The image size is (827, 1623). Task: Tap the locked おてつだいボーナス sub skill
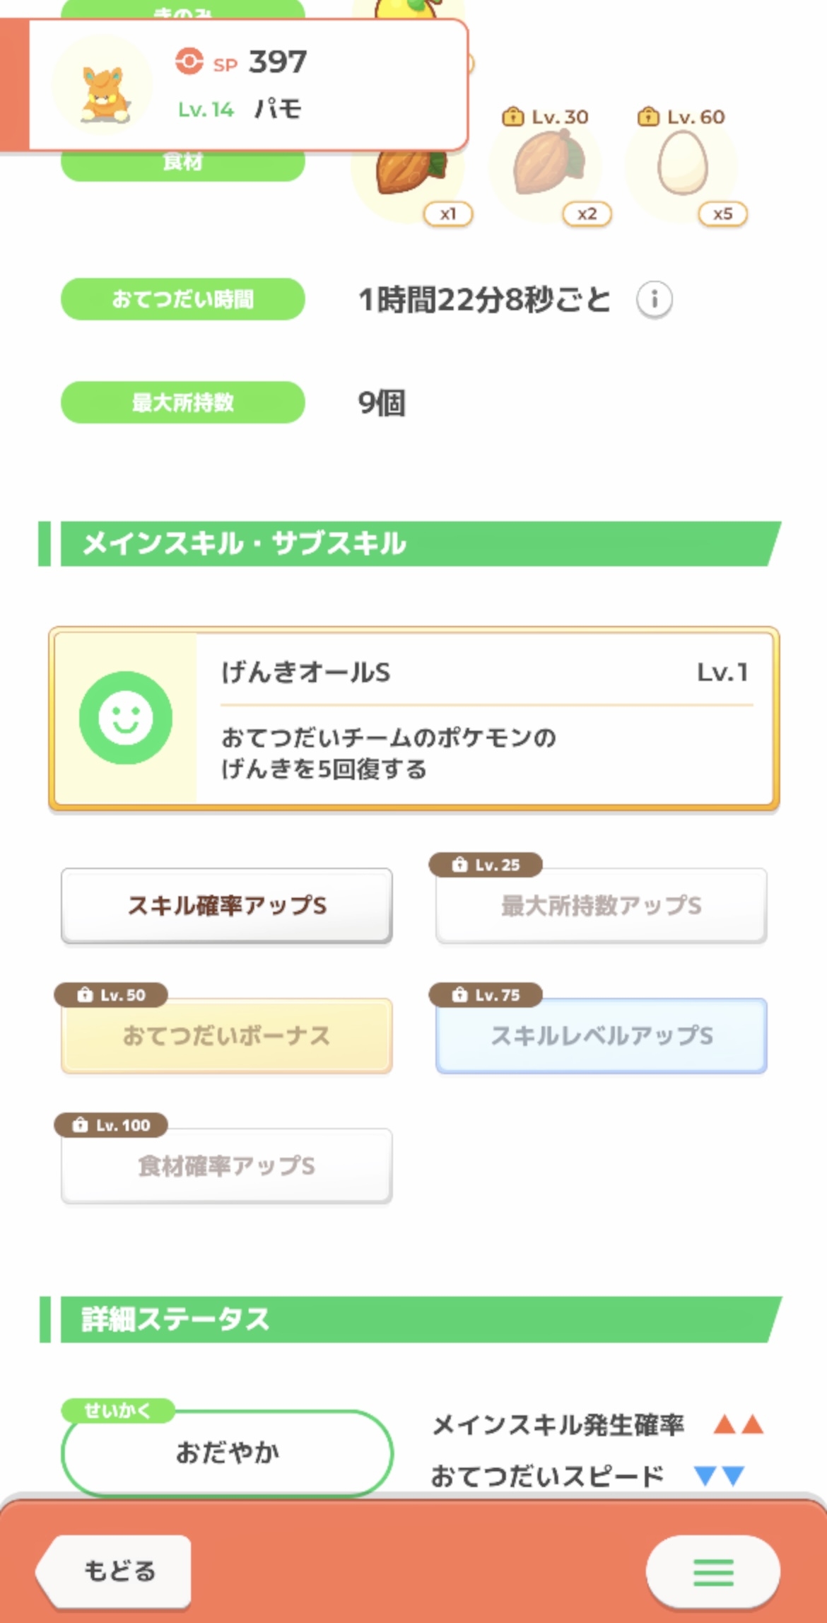[227, 1036]
